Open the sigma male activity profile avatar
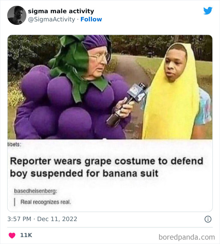This screenshot has height=244, width=220. (x=17, y=15)
